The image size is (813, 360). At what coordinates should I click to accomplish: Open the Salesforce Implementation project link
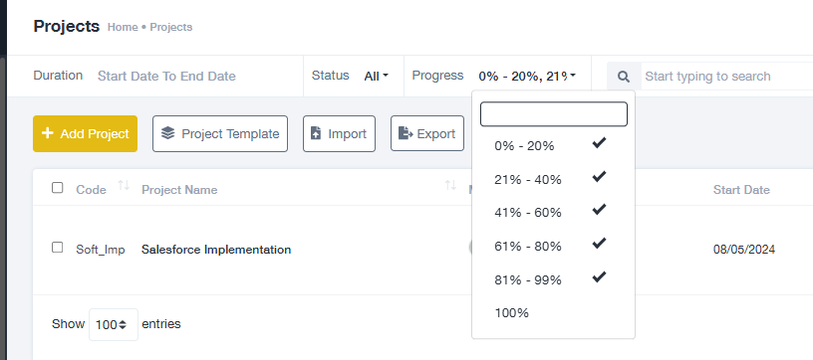[216, 250]
